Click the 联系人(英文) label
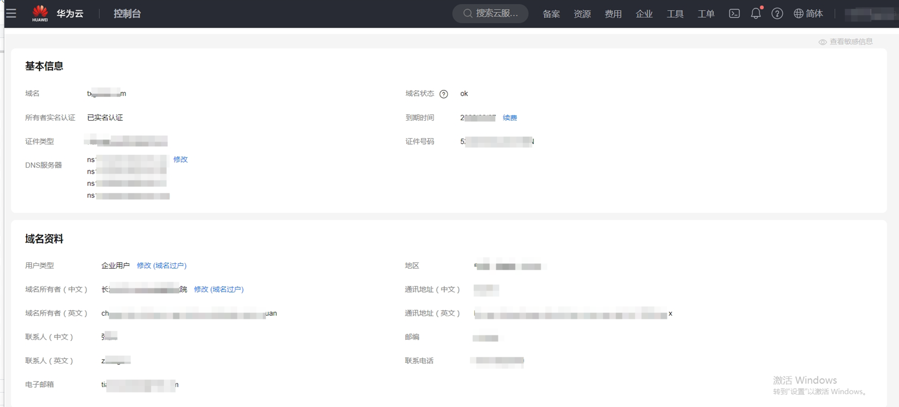The width and height of the screenshot is (899, 407). click(49, 361)
